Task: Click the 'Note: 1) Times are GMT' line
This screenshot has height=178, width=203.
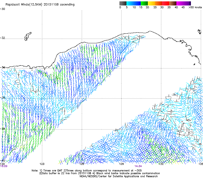Action: [87, 171]
